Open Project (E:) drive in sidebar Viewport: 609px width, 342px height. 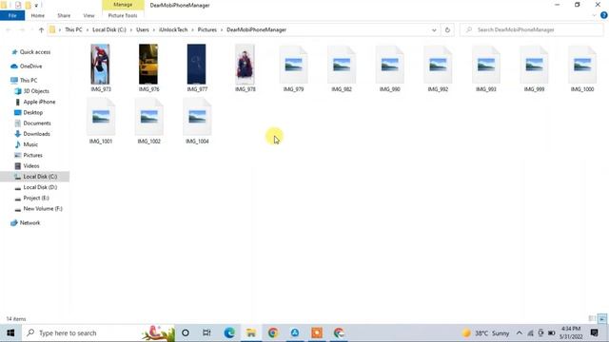pyautogui.click(x=31, y=199)
